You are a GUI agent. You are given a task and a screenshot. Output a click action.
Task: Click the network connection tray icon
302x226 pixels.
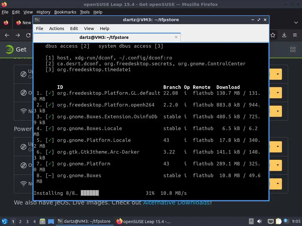tap(271, 221)
